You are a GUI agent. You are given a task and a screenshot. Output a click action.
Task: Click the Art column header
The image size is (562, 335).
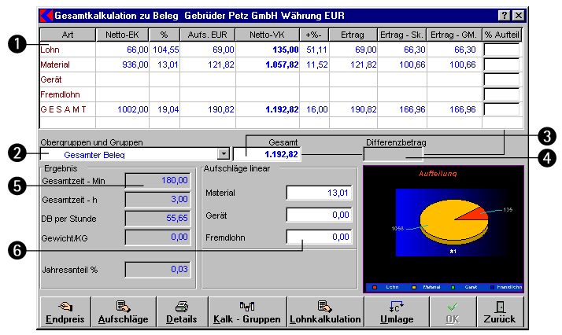tap(68, 35)
